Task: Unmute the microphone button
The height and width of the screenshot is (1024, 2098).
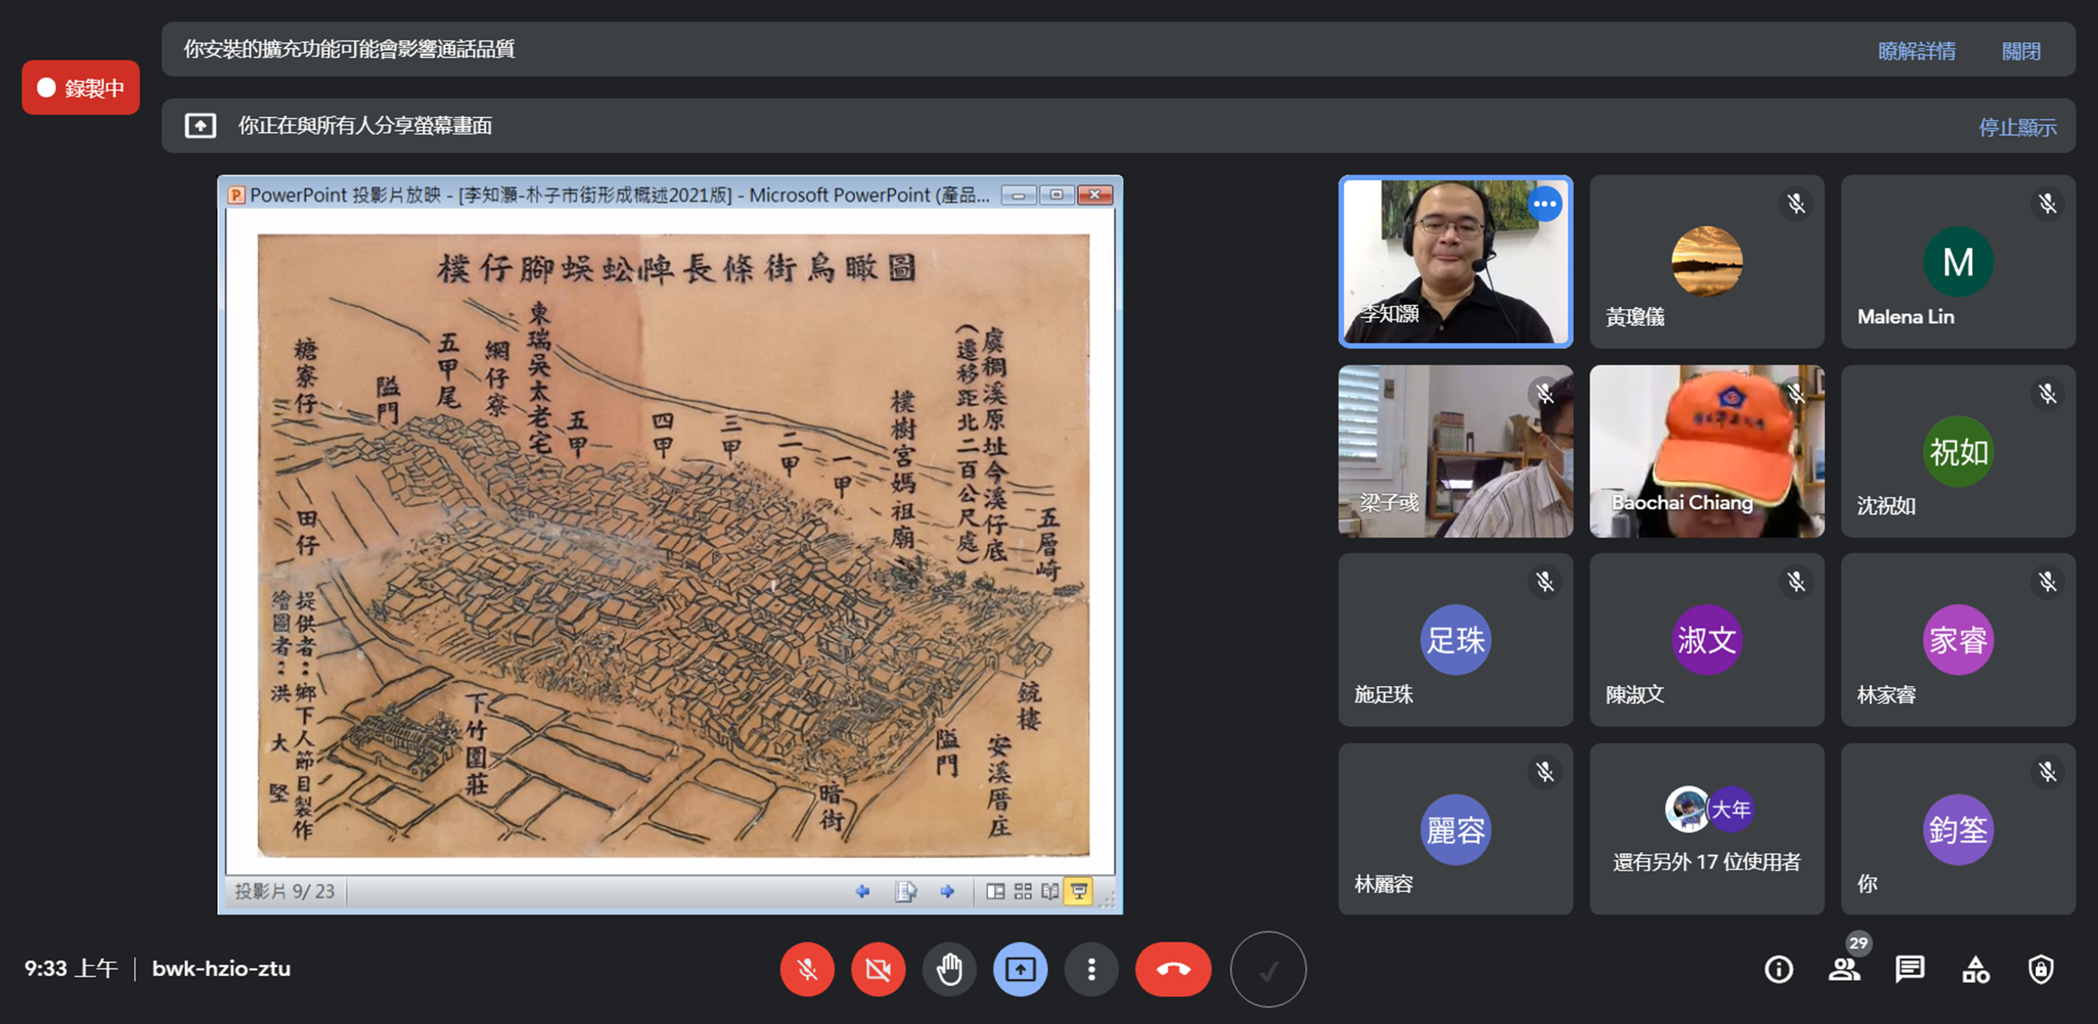Action: (x=806, y=969)
